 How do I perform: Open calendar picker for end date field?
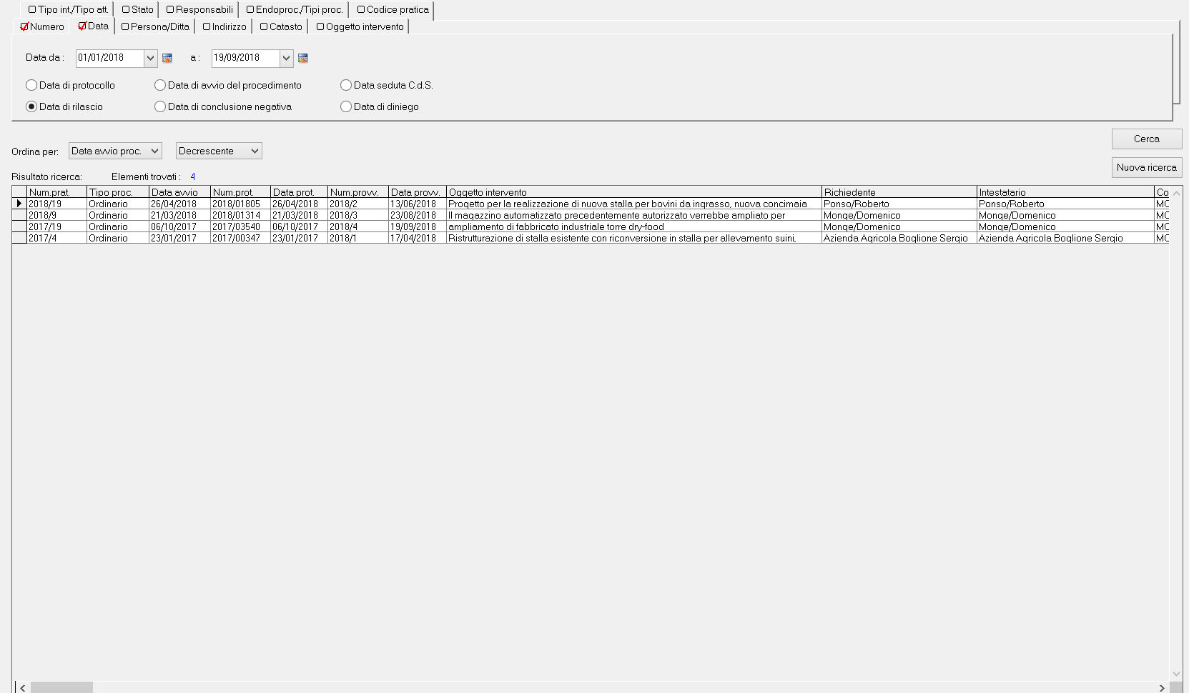tap(303, 58)
